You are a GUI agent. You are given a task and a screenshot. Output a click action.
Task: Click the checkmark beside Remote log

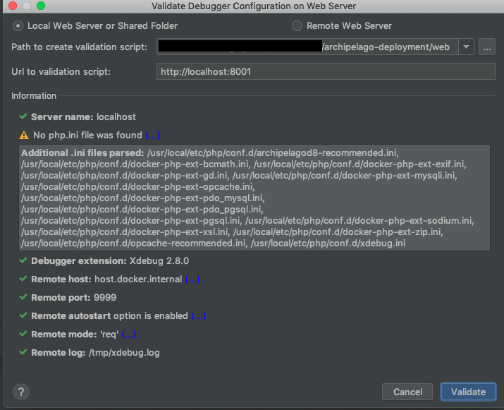click(24, 352)
